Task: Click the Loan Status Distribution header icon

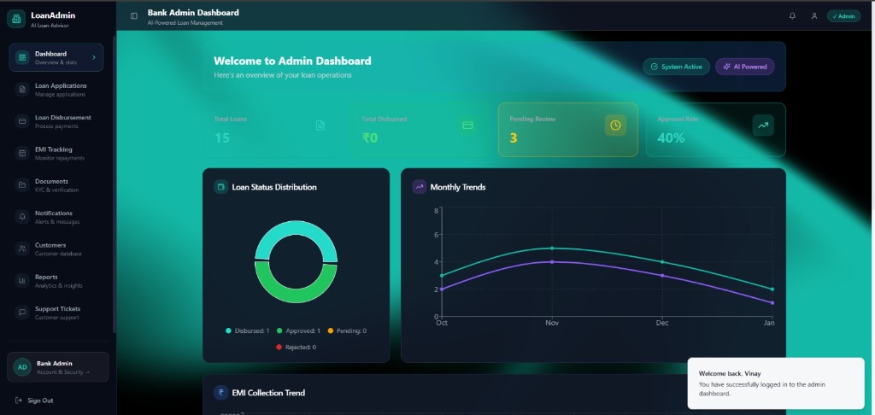Action: 221,187
